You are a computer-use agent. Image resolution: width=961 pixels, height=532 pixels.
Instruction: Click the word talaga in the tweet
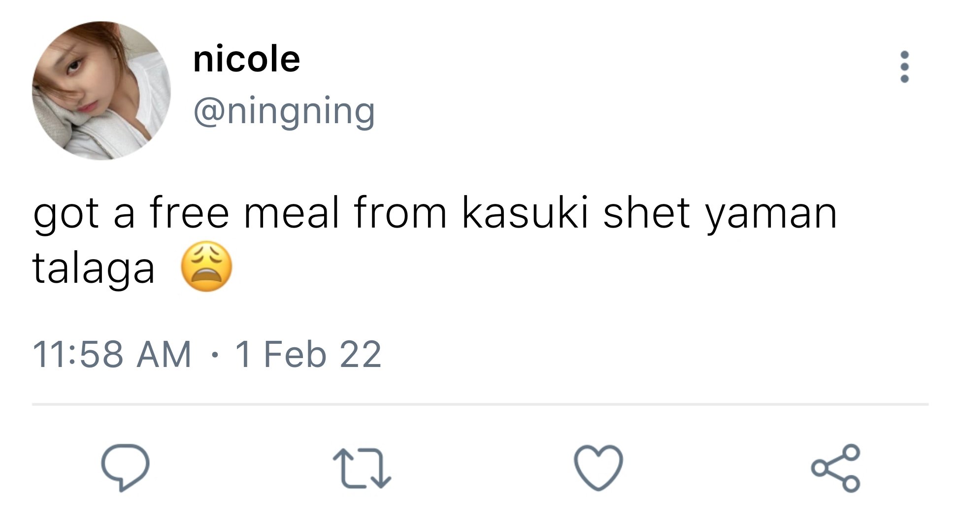click(94, 269)
